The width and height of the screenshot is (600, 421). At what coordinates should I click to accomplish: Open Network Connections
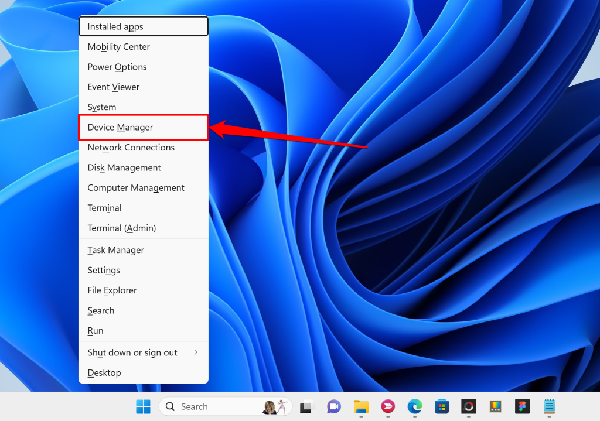coord(144,148)
